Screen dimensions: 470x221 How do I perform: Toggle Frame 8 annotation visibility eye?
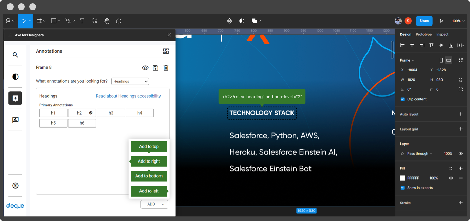(x=145, y=68)
